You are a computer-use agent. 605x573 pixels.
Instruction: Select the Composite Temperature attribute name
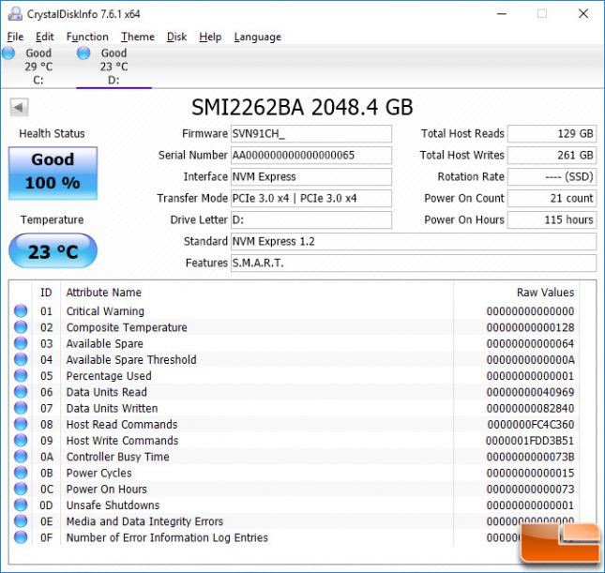(127, 327)
